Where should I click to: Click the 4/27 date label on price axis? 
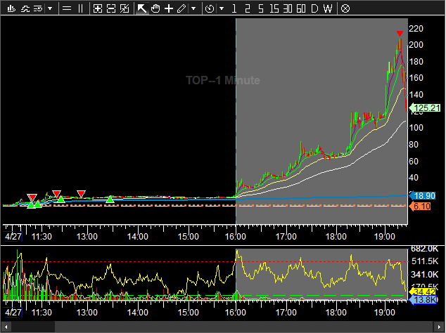[x=13, y=237]
